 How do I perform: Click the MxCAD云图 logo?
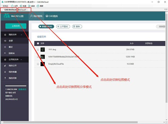coord(14,16)
